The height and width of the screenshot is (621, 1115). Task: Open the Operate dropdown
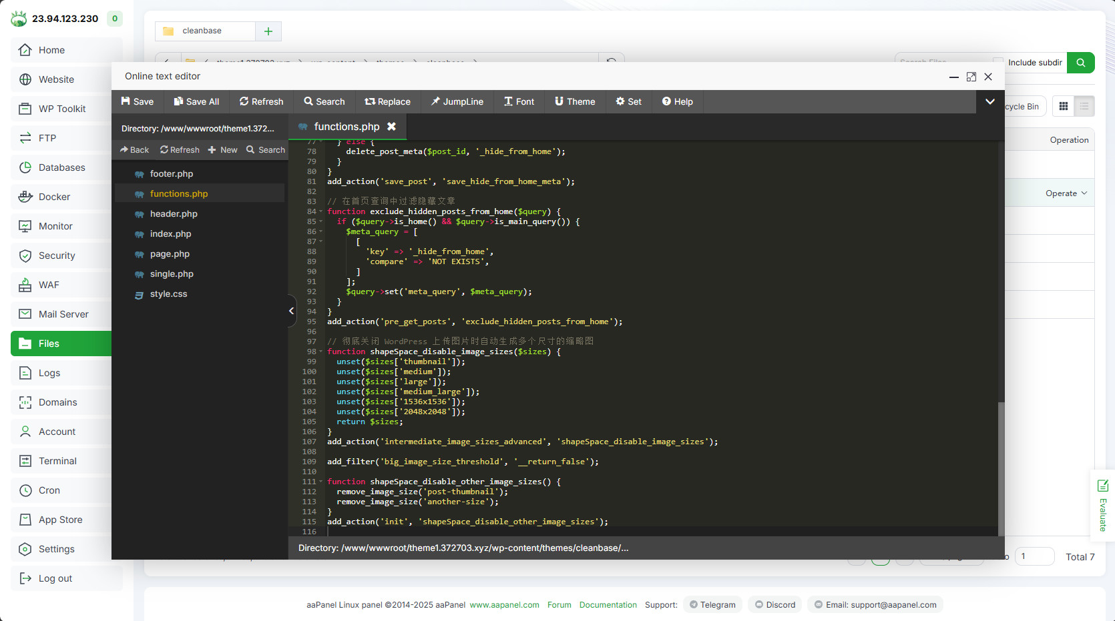tap(1066, 193)
